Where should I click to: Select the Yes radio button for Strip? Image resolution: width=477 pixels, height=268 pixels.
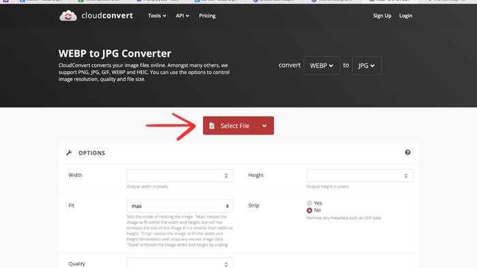(x=309, y=203)
